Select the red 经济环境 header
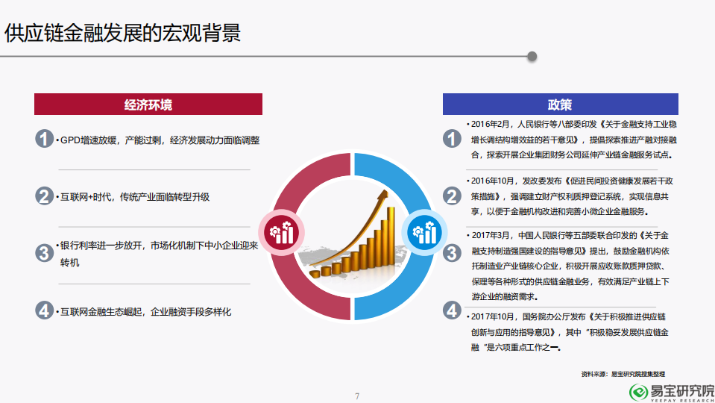Screen dimensions: 715x403 tap(148, 104)
